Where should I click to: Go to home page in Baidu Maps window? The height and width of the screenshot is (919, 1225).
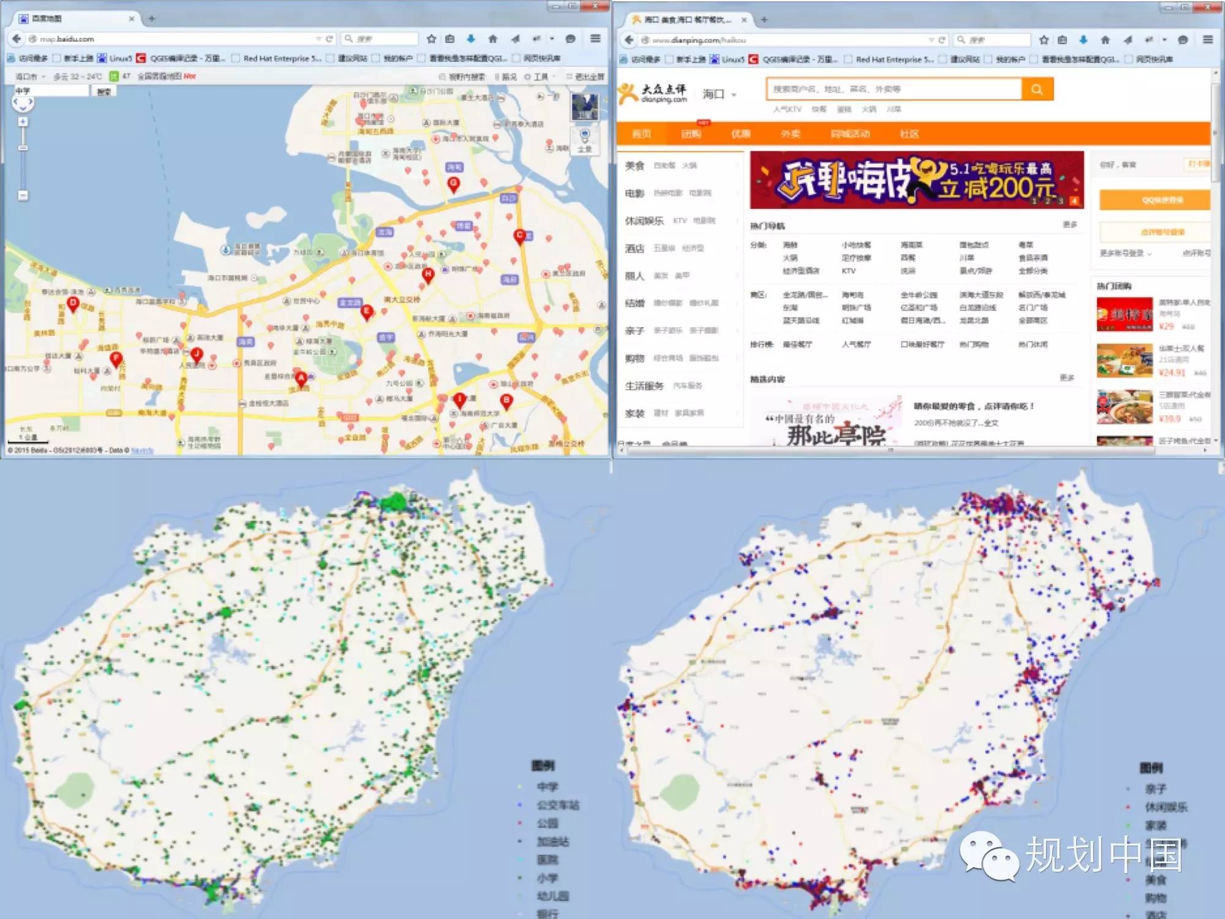[x=493, y=39]
